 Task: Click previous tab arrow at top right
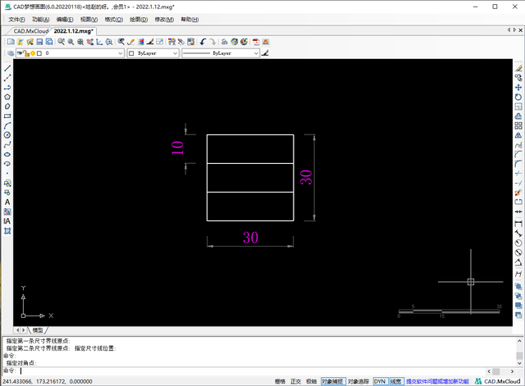[509, 30]
